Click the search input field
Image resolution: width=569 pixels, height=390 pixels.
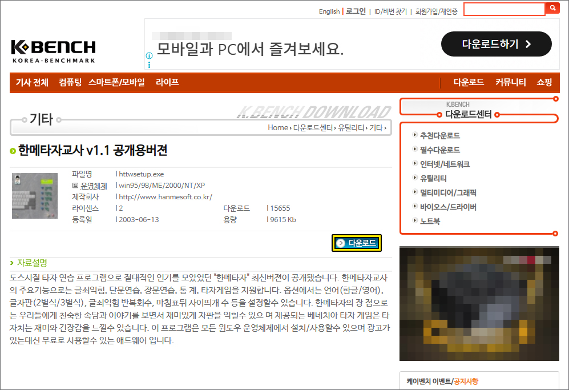[x=505, y=9]
